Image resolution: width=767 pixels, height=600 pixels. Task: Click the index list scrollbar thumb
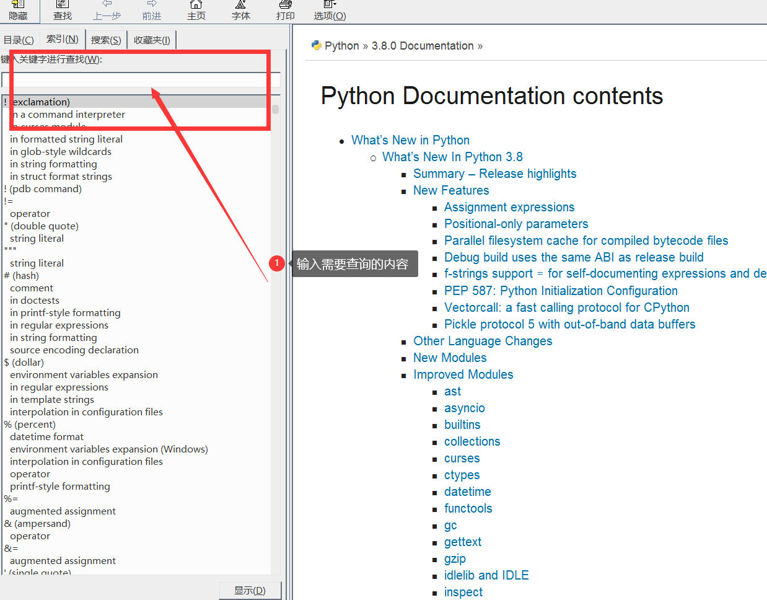tap(275, 109)
